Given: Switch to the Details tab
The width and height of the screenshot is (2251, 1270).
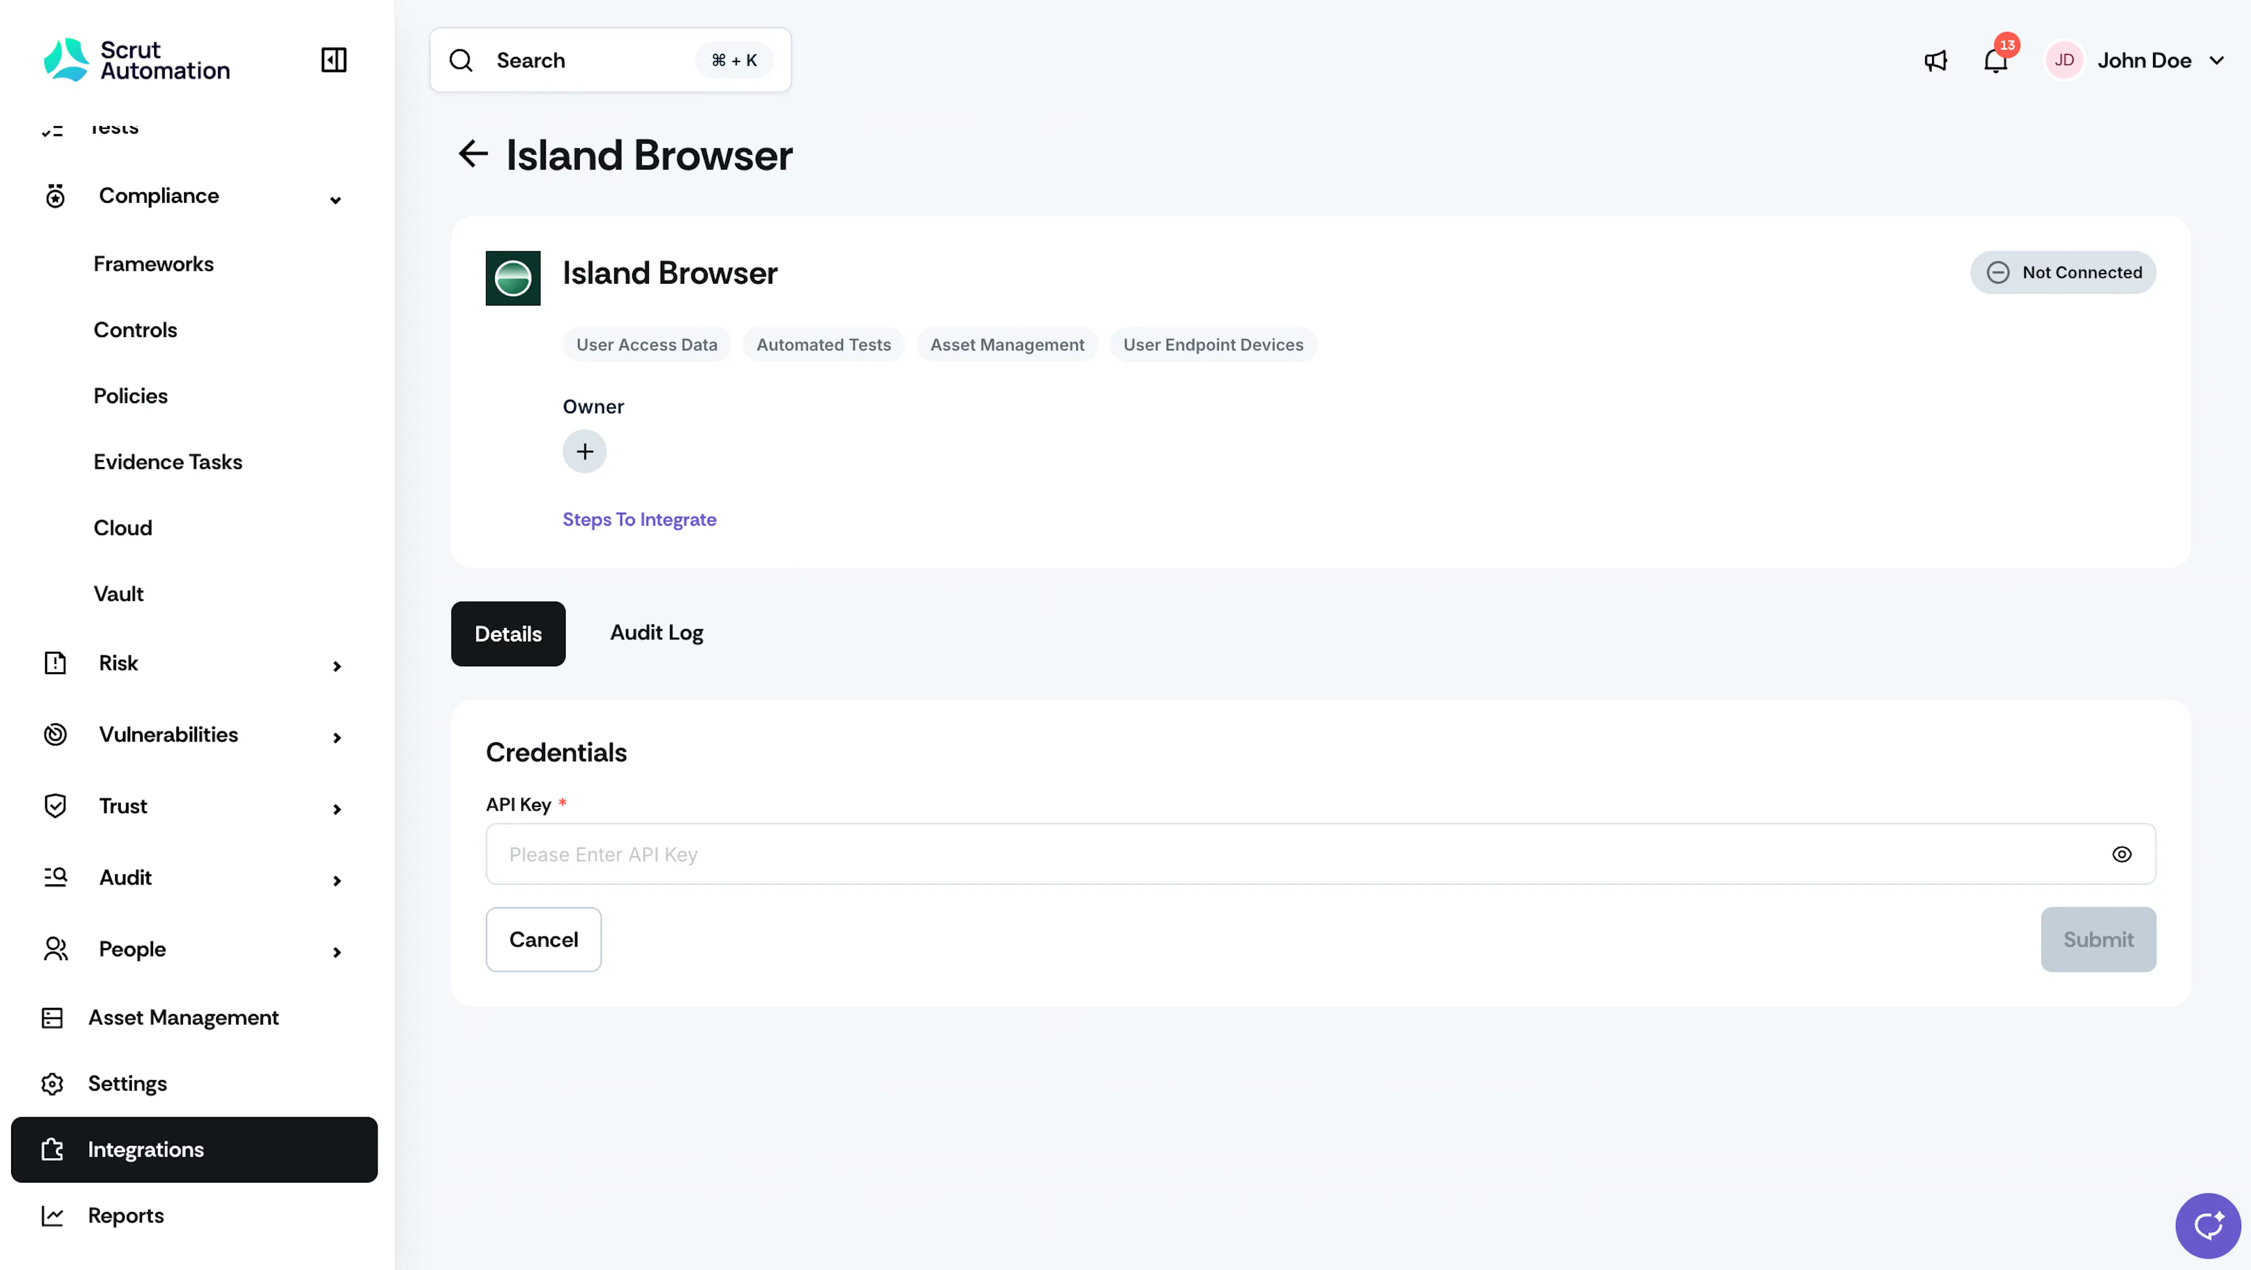Looking at the screenshot, I should pyautogui.click(x=508, y=634).
